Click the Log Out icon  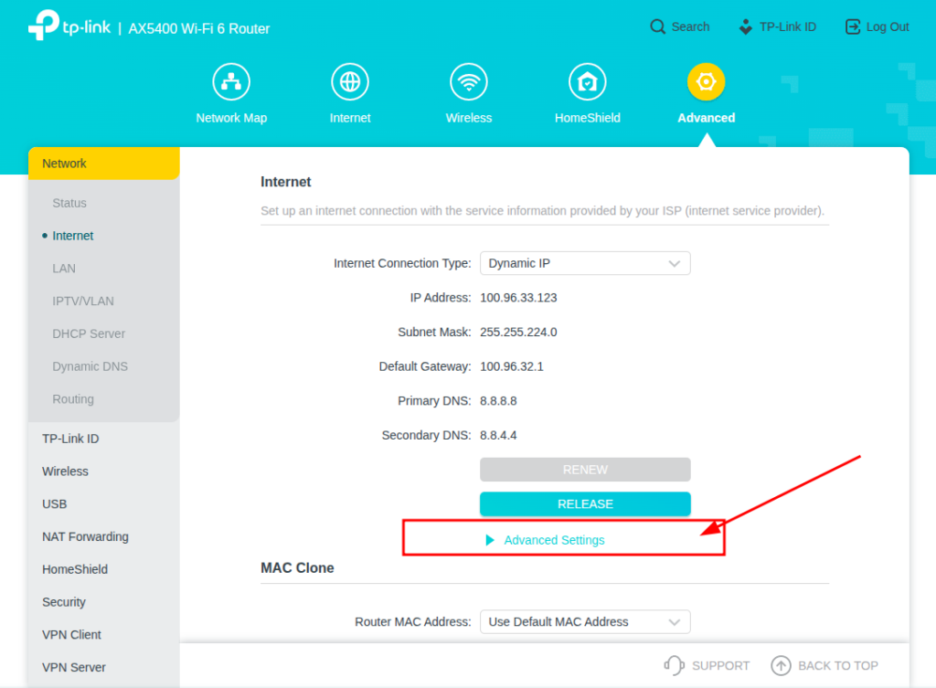[x=853, y=26]
